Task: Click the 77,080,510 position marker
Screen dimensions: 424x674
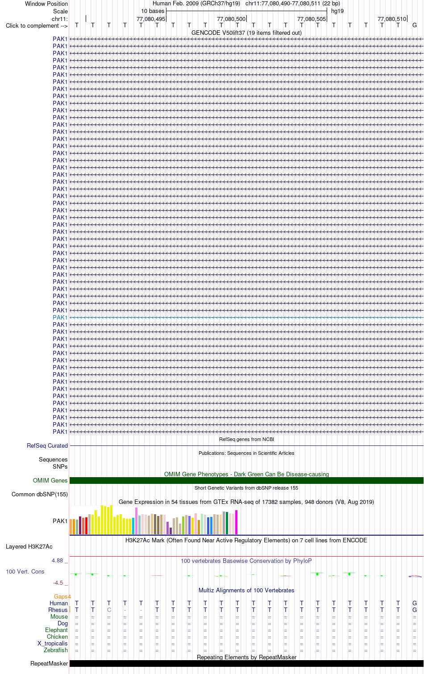Action: [x=392, y=19]
